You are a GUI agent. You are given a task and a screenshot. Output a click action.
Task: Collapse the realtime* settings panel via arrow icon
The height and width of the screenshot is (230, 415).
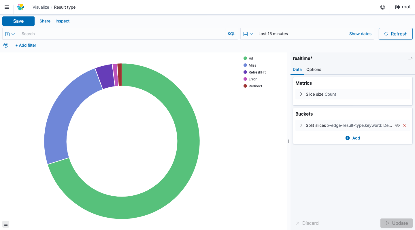coord(410,58)
